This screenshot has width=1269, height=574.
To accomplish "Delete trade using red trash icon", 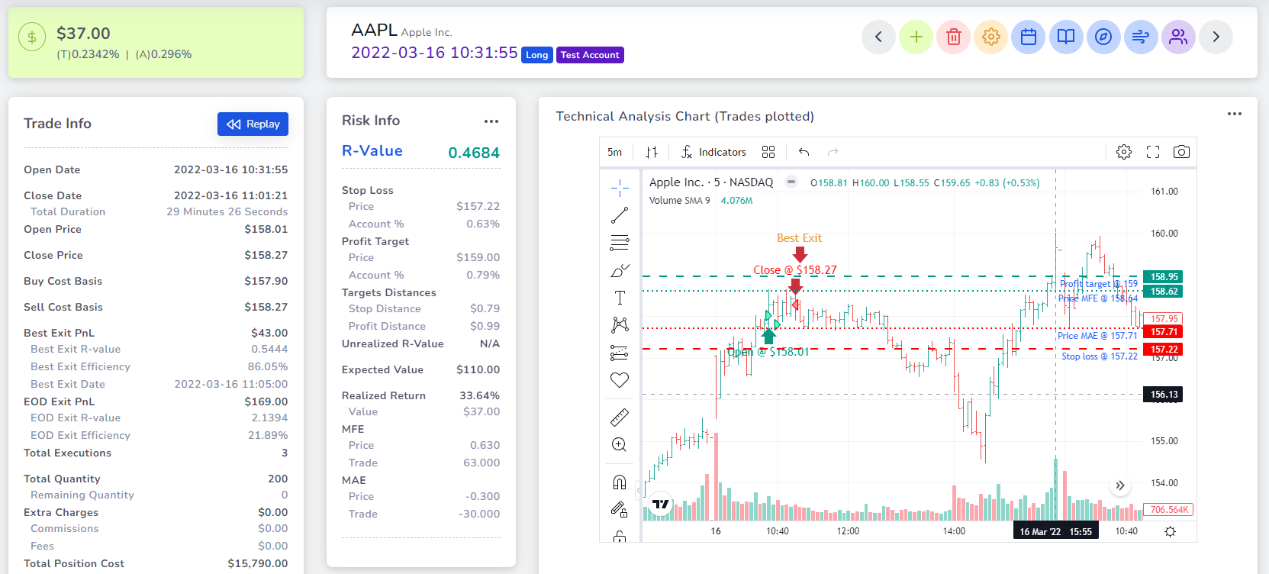I will (953, 37).
